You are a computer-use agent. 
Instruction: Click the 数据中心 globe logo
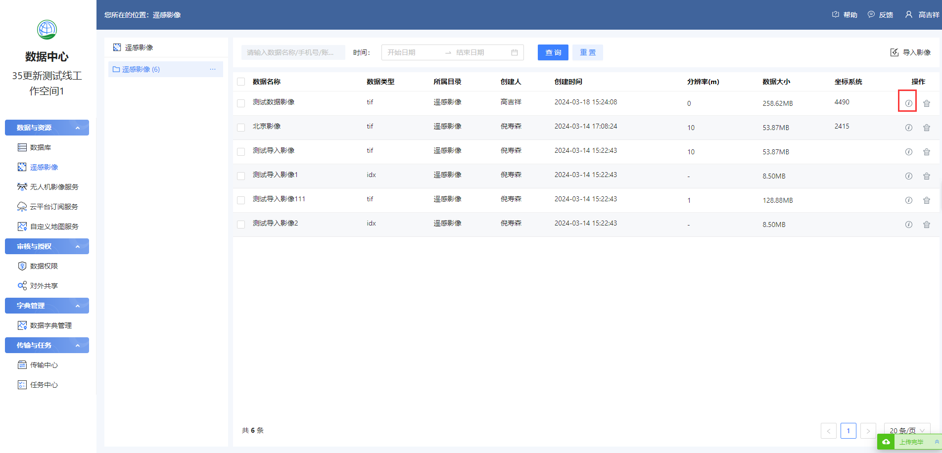coord(47,30)
